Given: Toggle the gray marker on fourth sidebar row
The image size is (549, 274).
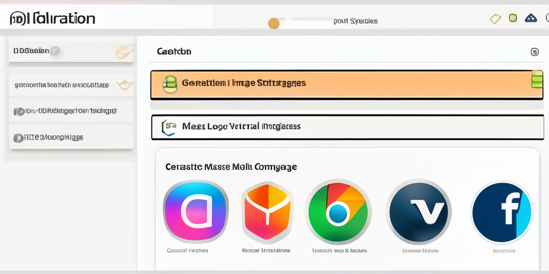Looking at the screenshot, I should tap(18, 138).
